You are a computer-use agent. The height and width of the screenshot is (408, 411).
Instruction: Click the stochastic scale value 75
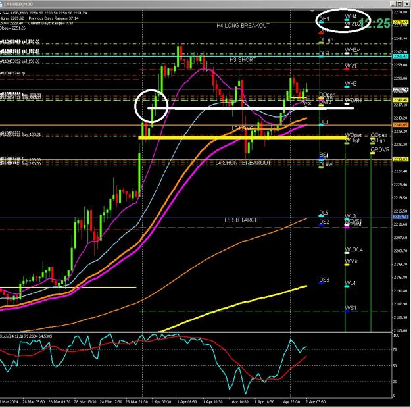click(x=395, y=349)
